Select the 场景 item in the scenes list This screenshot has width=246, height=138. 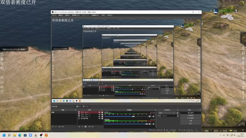64,112
